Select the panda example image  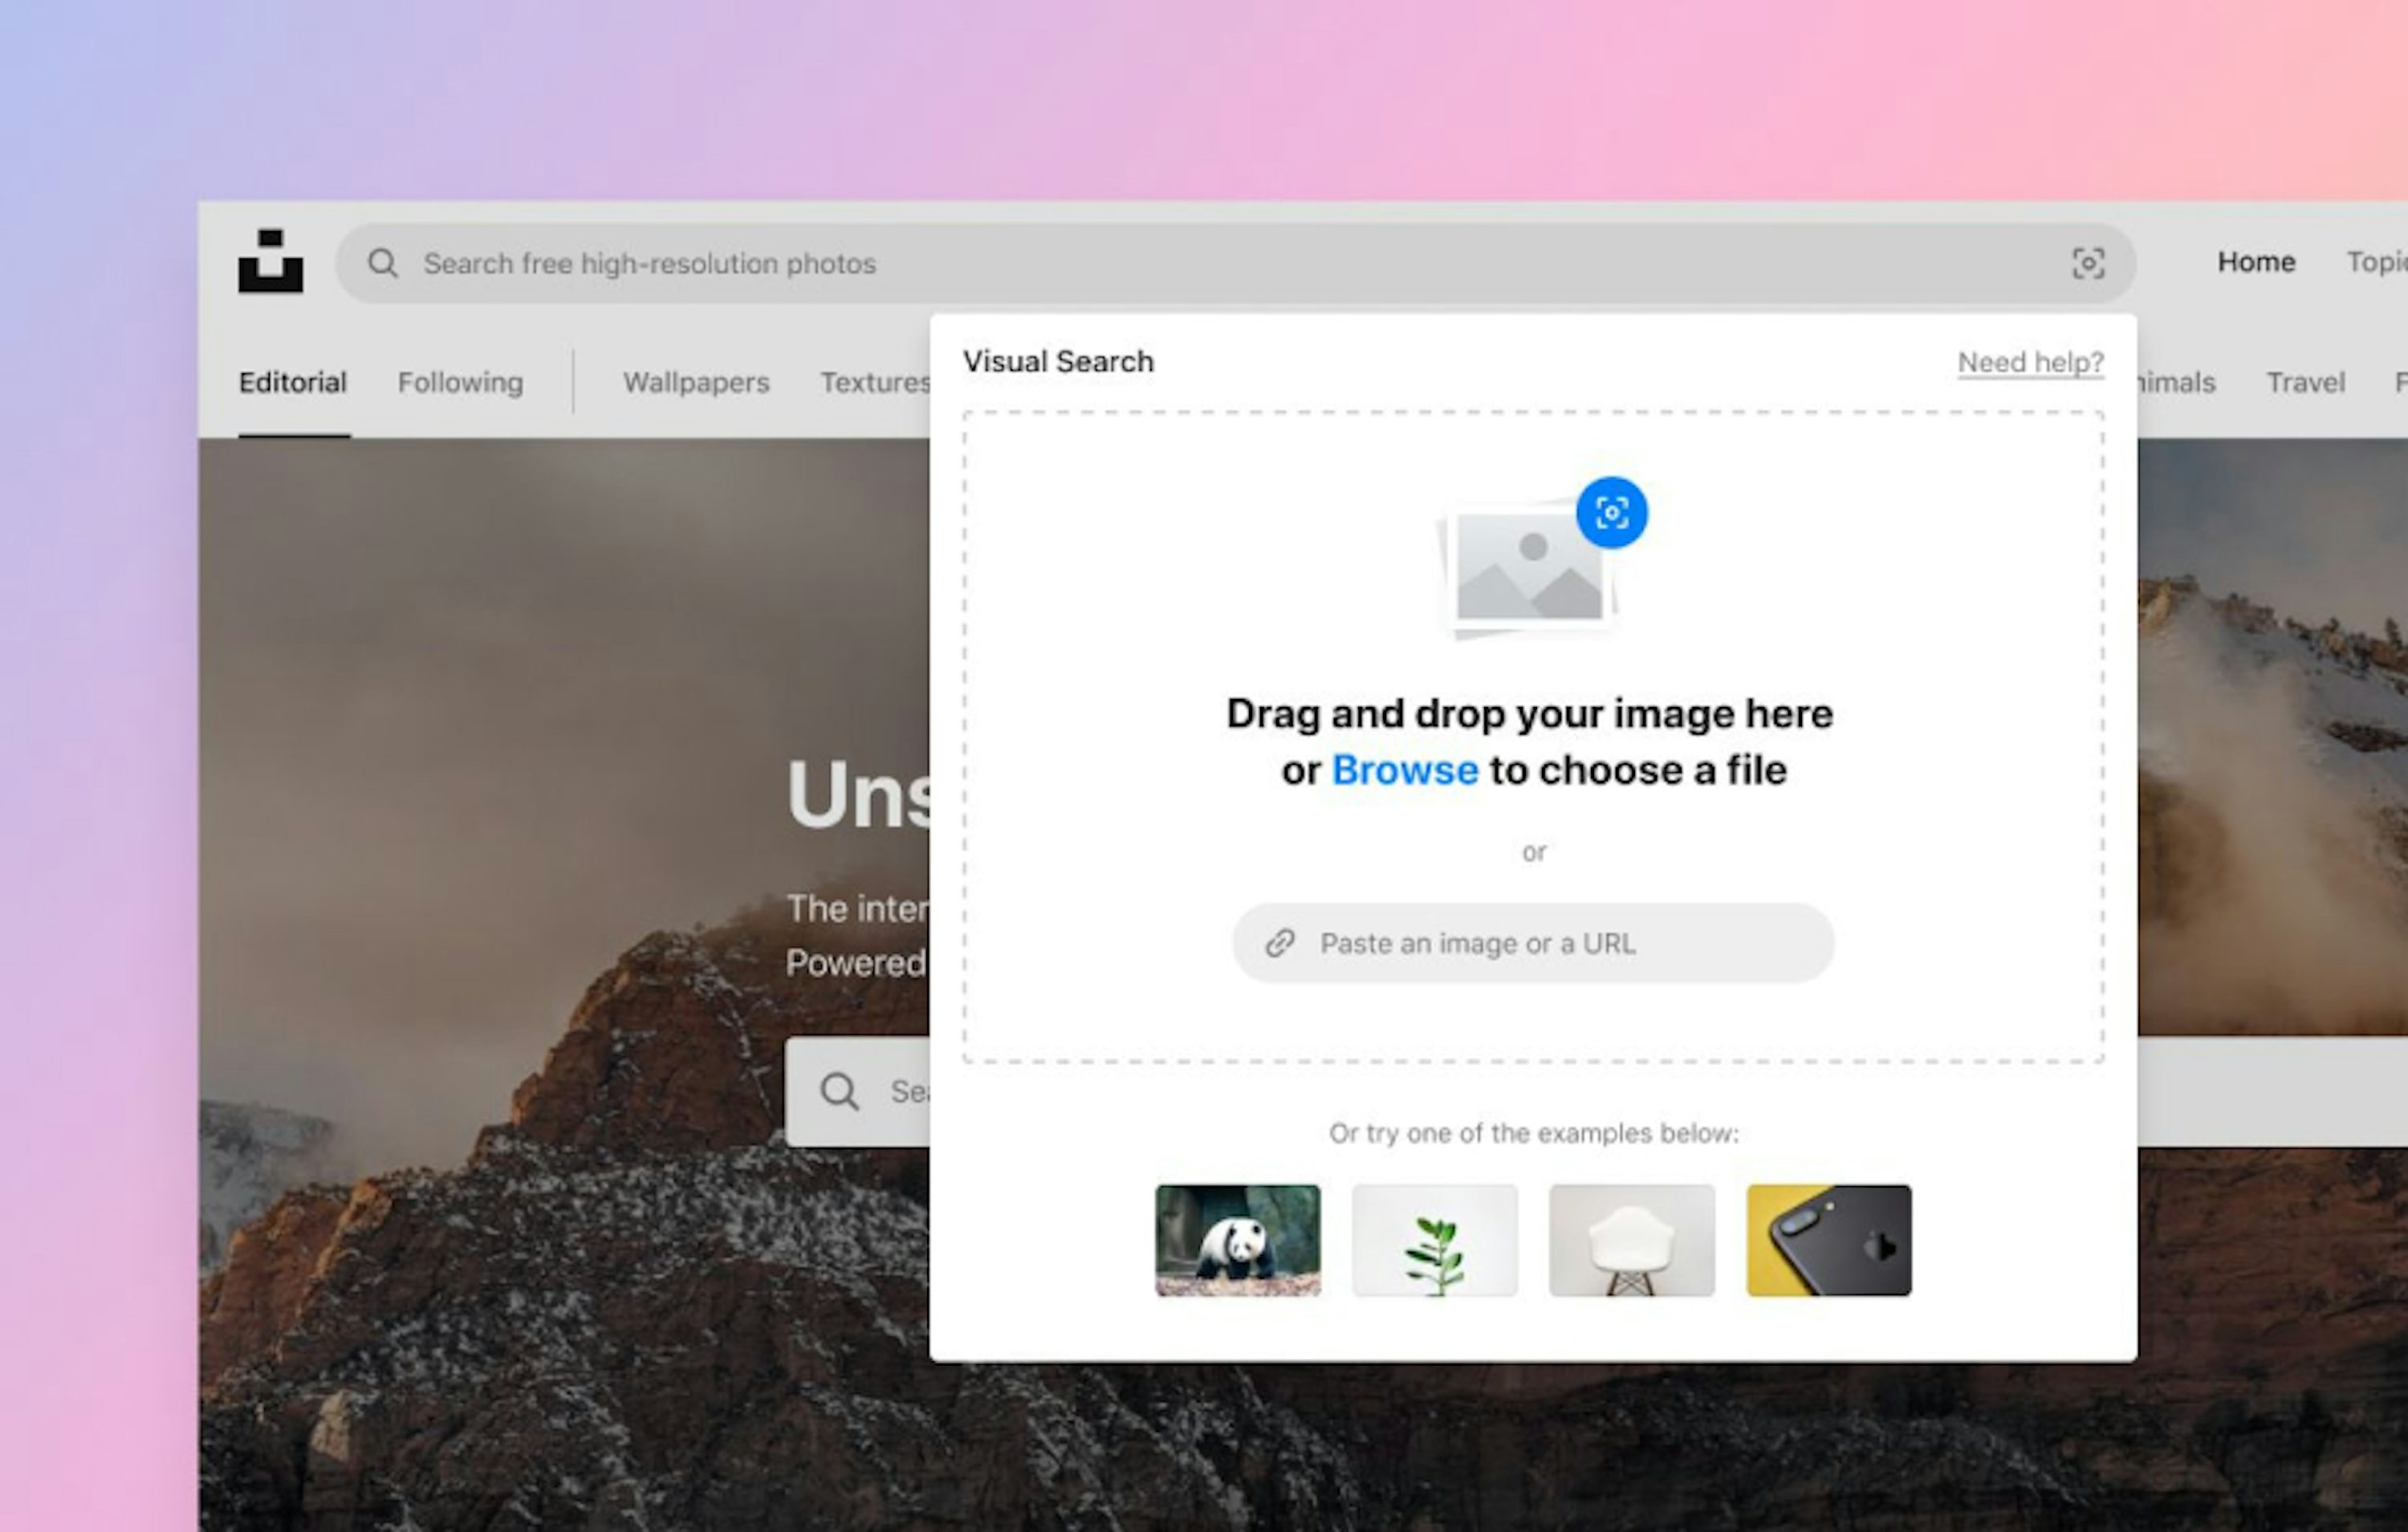point(1237,1240)
